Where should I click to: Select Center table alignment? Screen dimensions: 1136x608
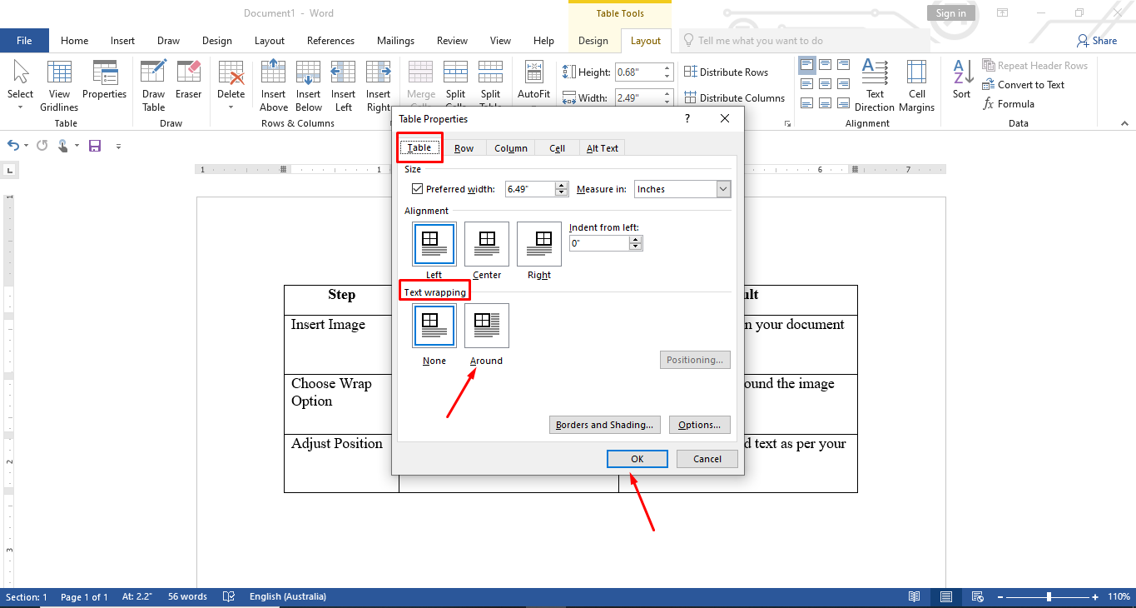coord(486,242)
